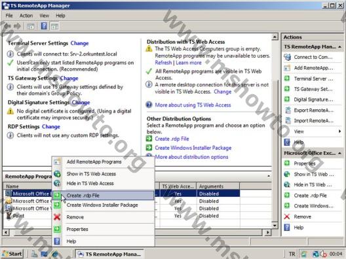Image resolution: width=346 pixels, height=259 pixels.
Task: Click Change link for Terminal Server Settings
Action: click(x=79, y=43)
